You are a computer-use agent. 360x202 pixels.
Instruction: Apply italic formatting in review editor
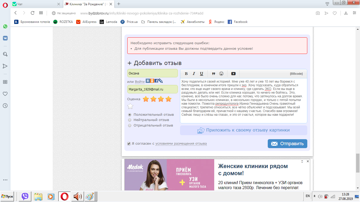(x=194, y=74)
